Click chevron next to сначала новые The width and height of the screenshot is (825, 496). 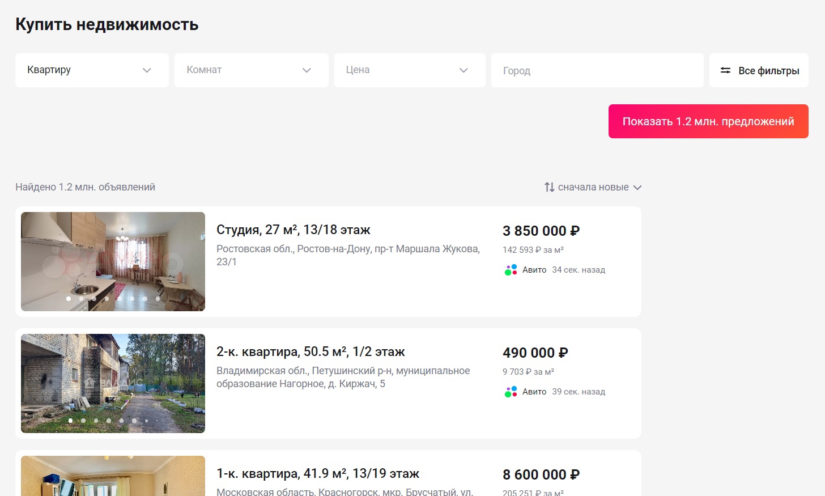(637, 188)
